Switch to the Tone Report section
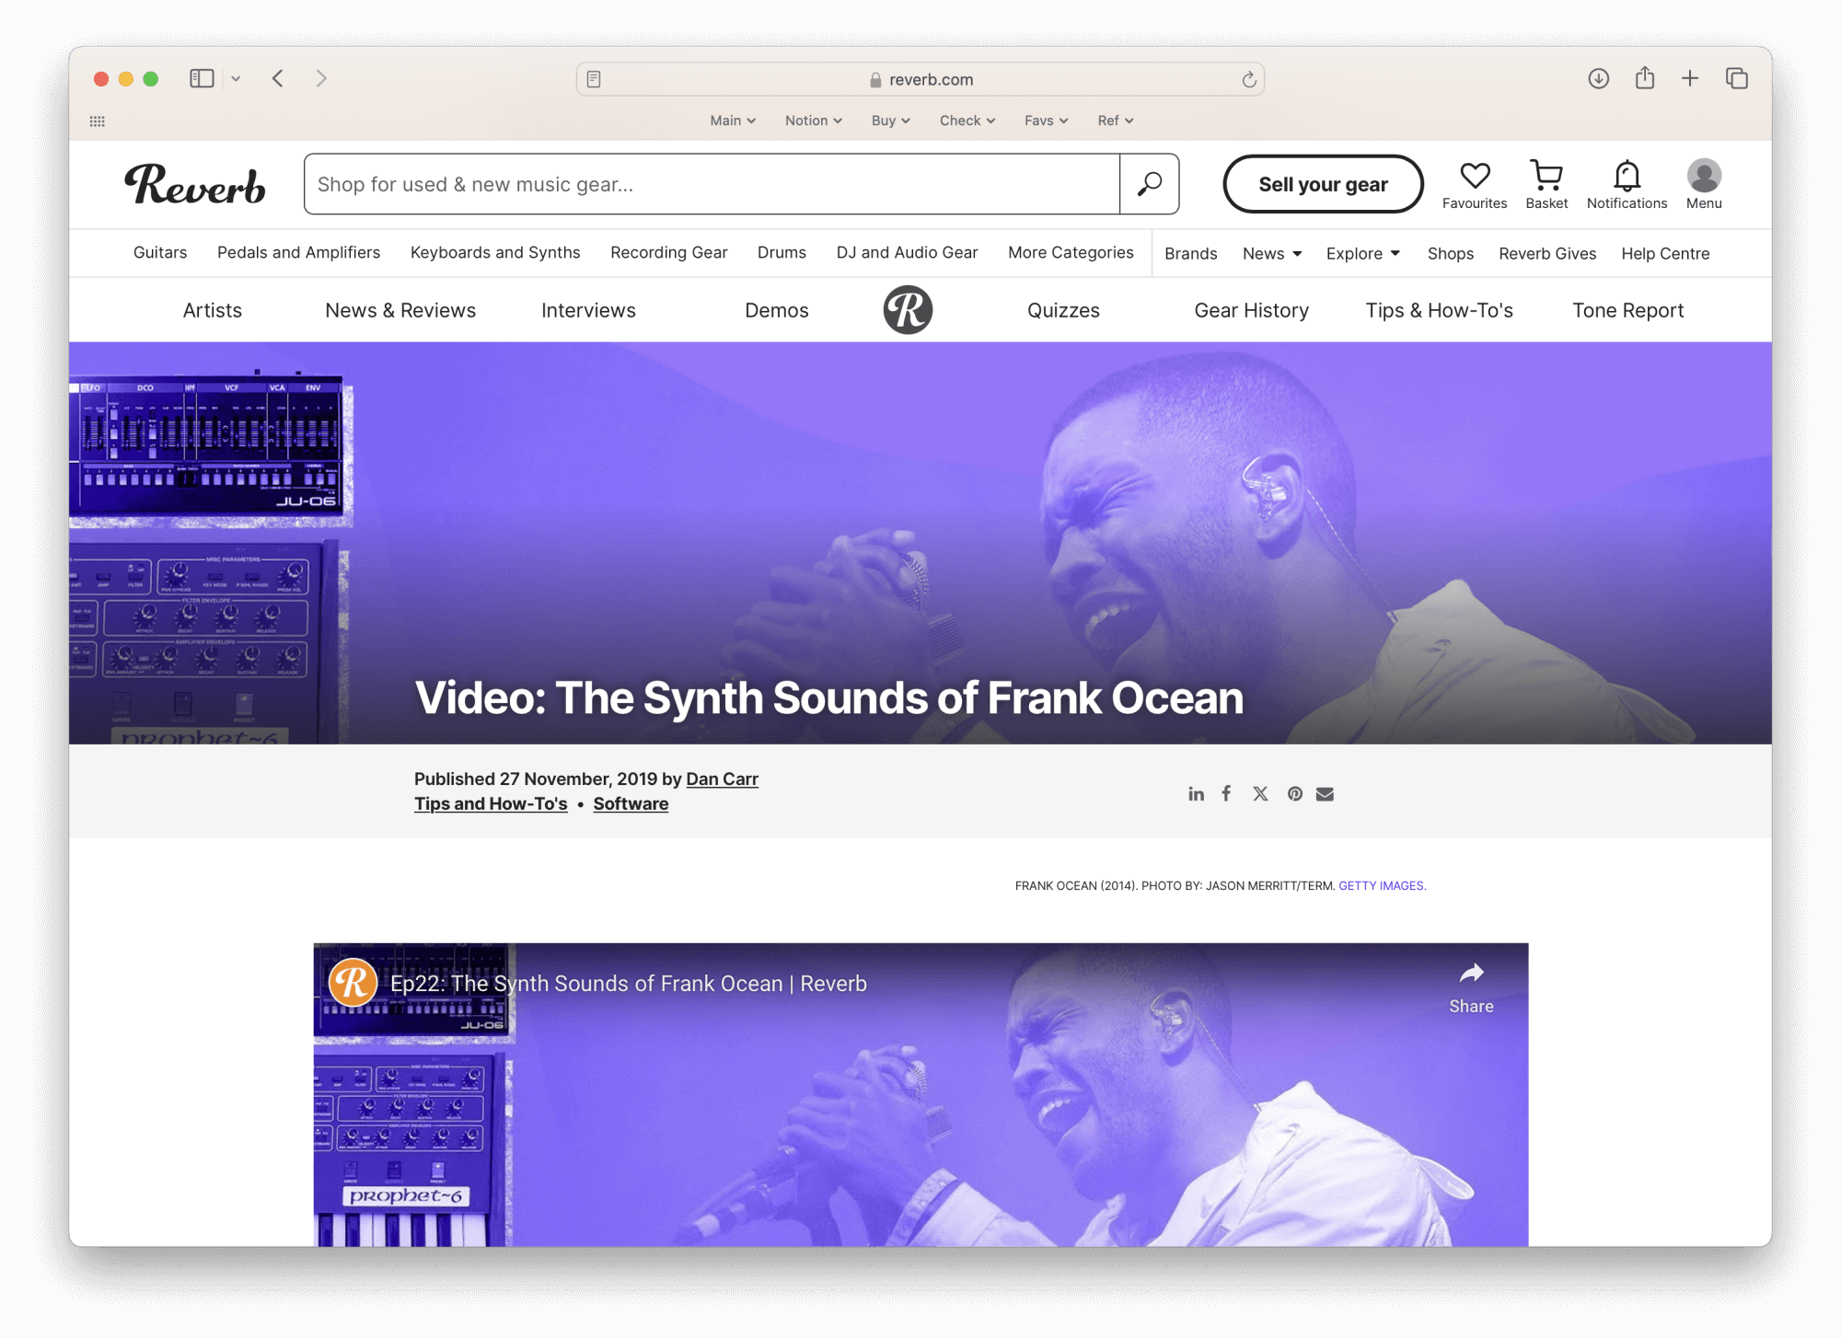 [1628, 310]
